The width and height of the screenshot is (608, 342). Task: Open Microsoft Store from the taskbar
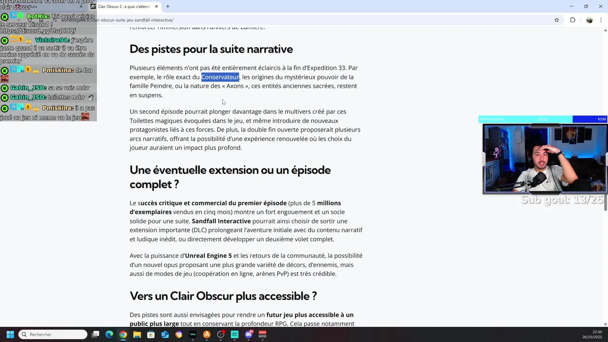pos(151,334)
